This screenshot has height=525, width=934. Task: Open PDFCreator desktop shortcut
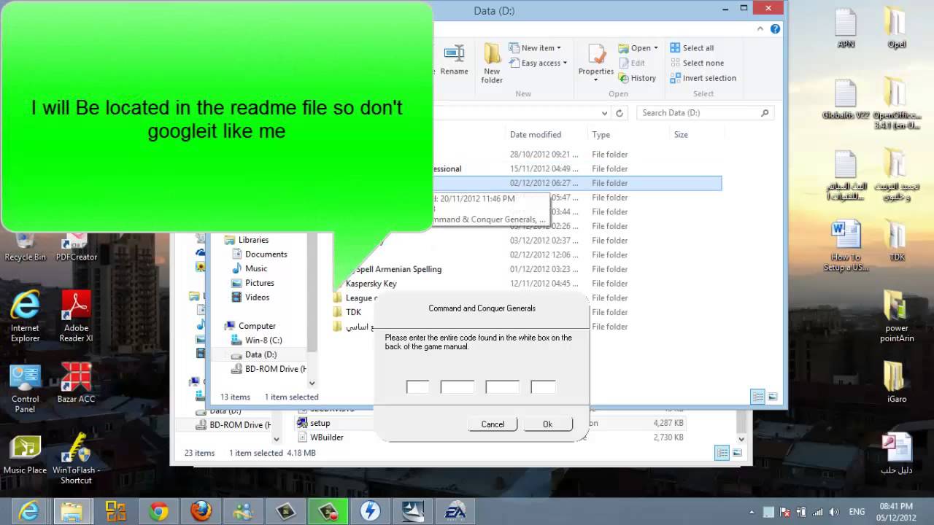point(77,246)
